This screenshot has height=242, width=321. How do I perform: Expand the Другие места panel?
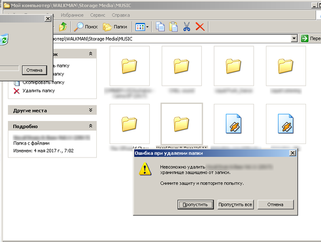pos(91,110)
